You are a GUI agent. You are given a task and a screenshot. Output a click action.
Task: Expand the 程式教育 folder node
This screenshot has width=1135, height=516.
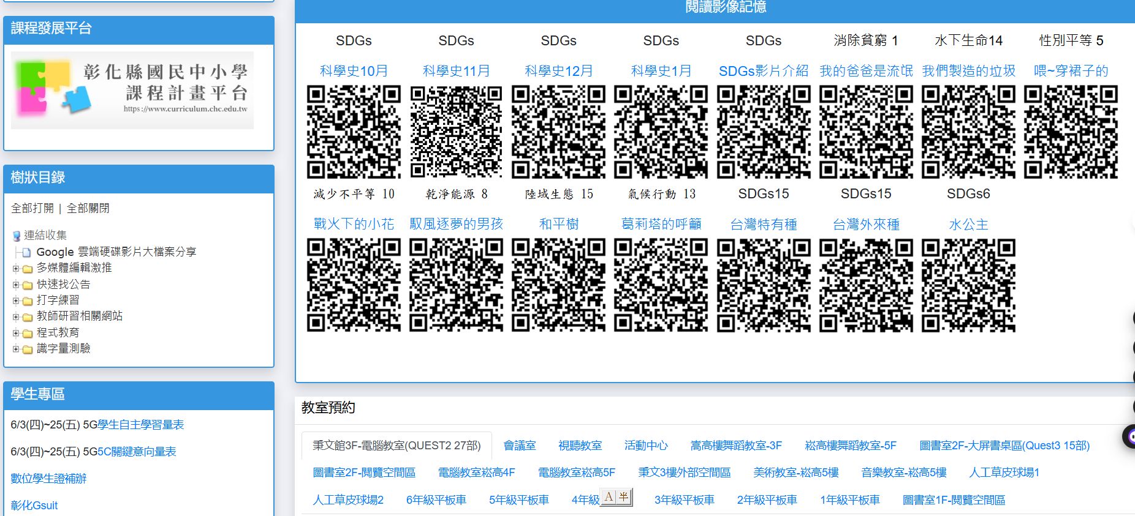coord(16,333)
